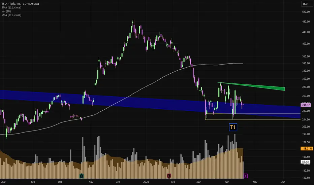Click the TSLA Tesla, Inc. symbol title

coord(20,4)
